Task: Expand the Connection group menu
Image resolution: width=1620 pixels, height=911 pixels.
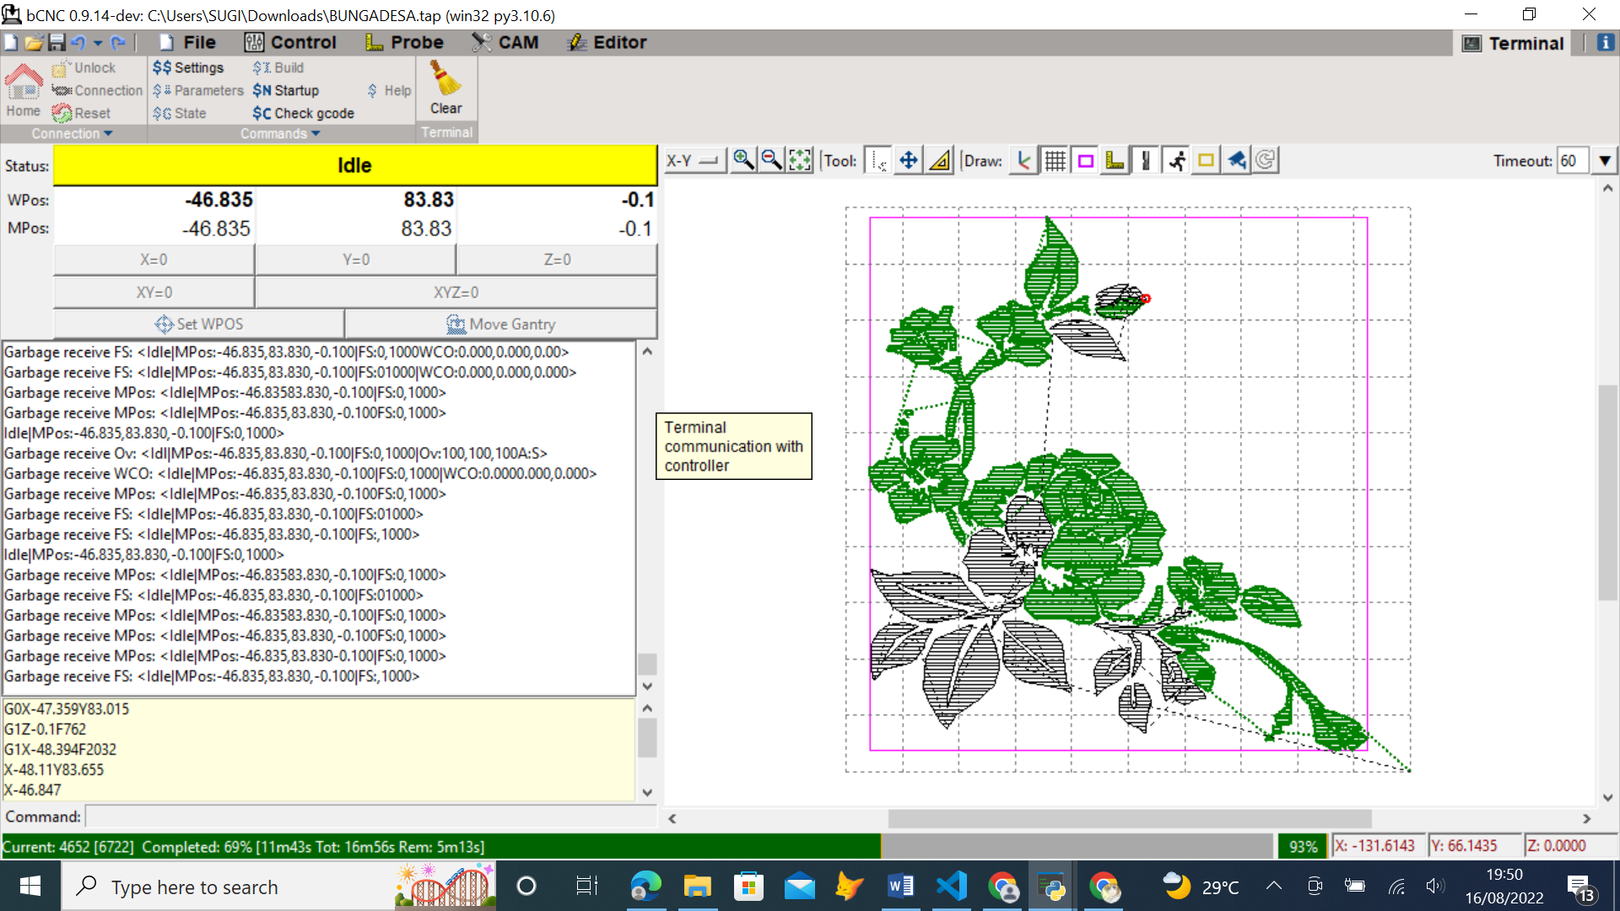Action: [72, 133]
